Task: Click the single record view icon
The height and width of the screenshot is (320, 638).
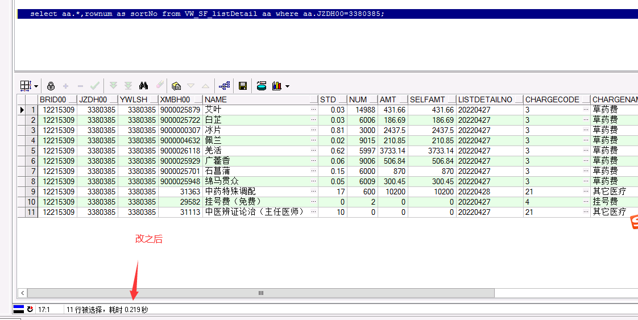Action: pyautogui.click(x=176, y=86)
